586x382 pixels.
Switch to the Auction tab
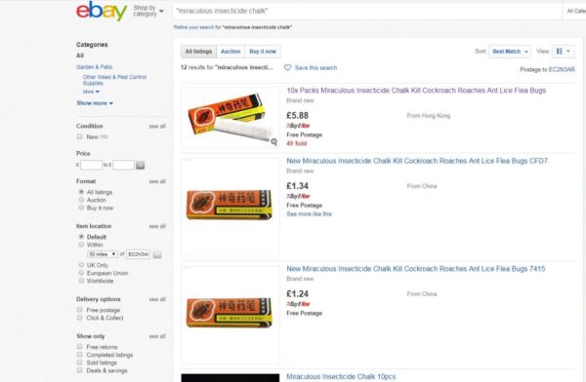[x=230, y=52]
